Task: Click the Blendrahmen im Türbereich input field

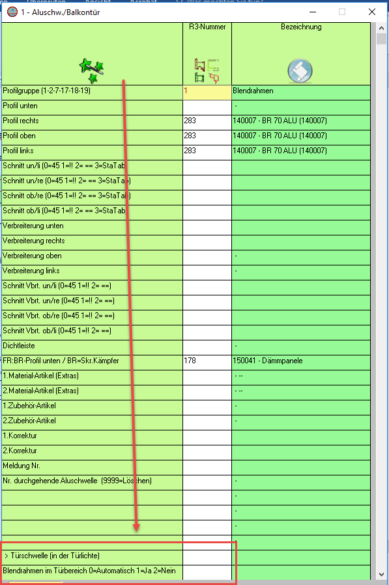Action: [x=207, y=573]
